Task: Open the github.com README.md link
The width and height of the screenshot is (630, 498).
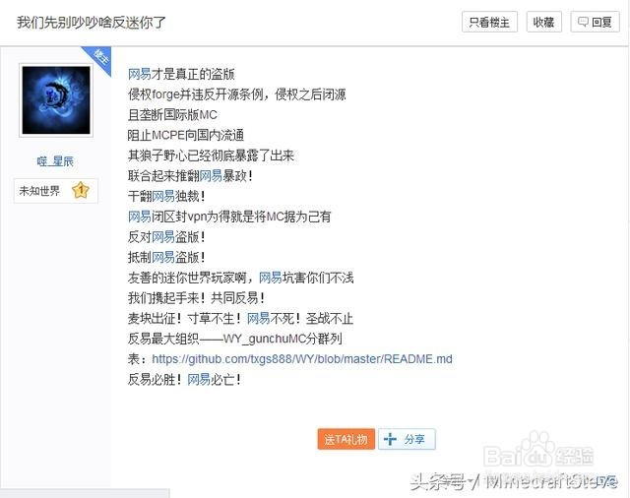Action: click(302, 358)
